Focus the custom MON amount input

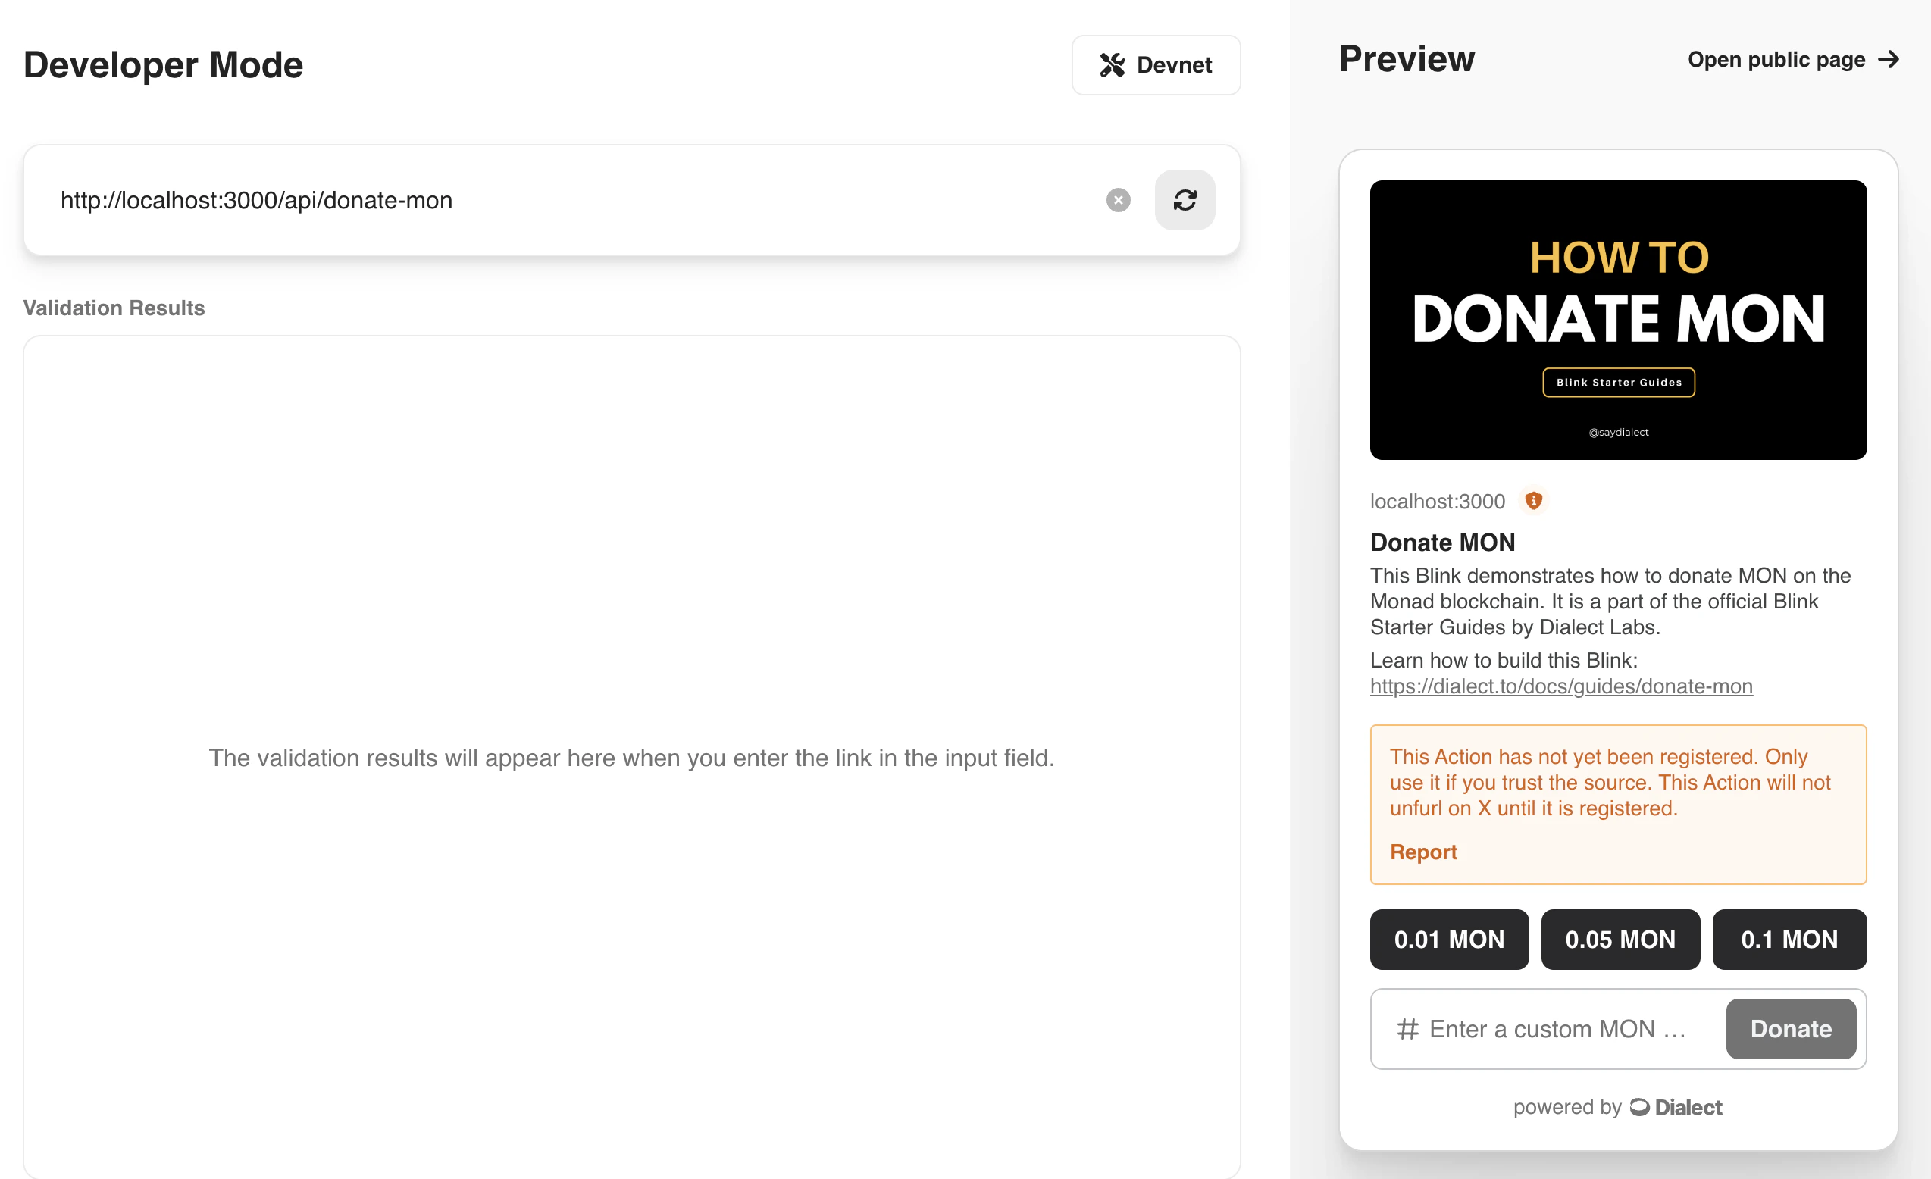pos(1560,1028)
